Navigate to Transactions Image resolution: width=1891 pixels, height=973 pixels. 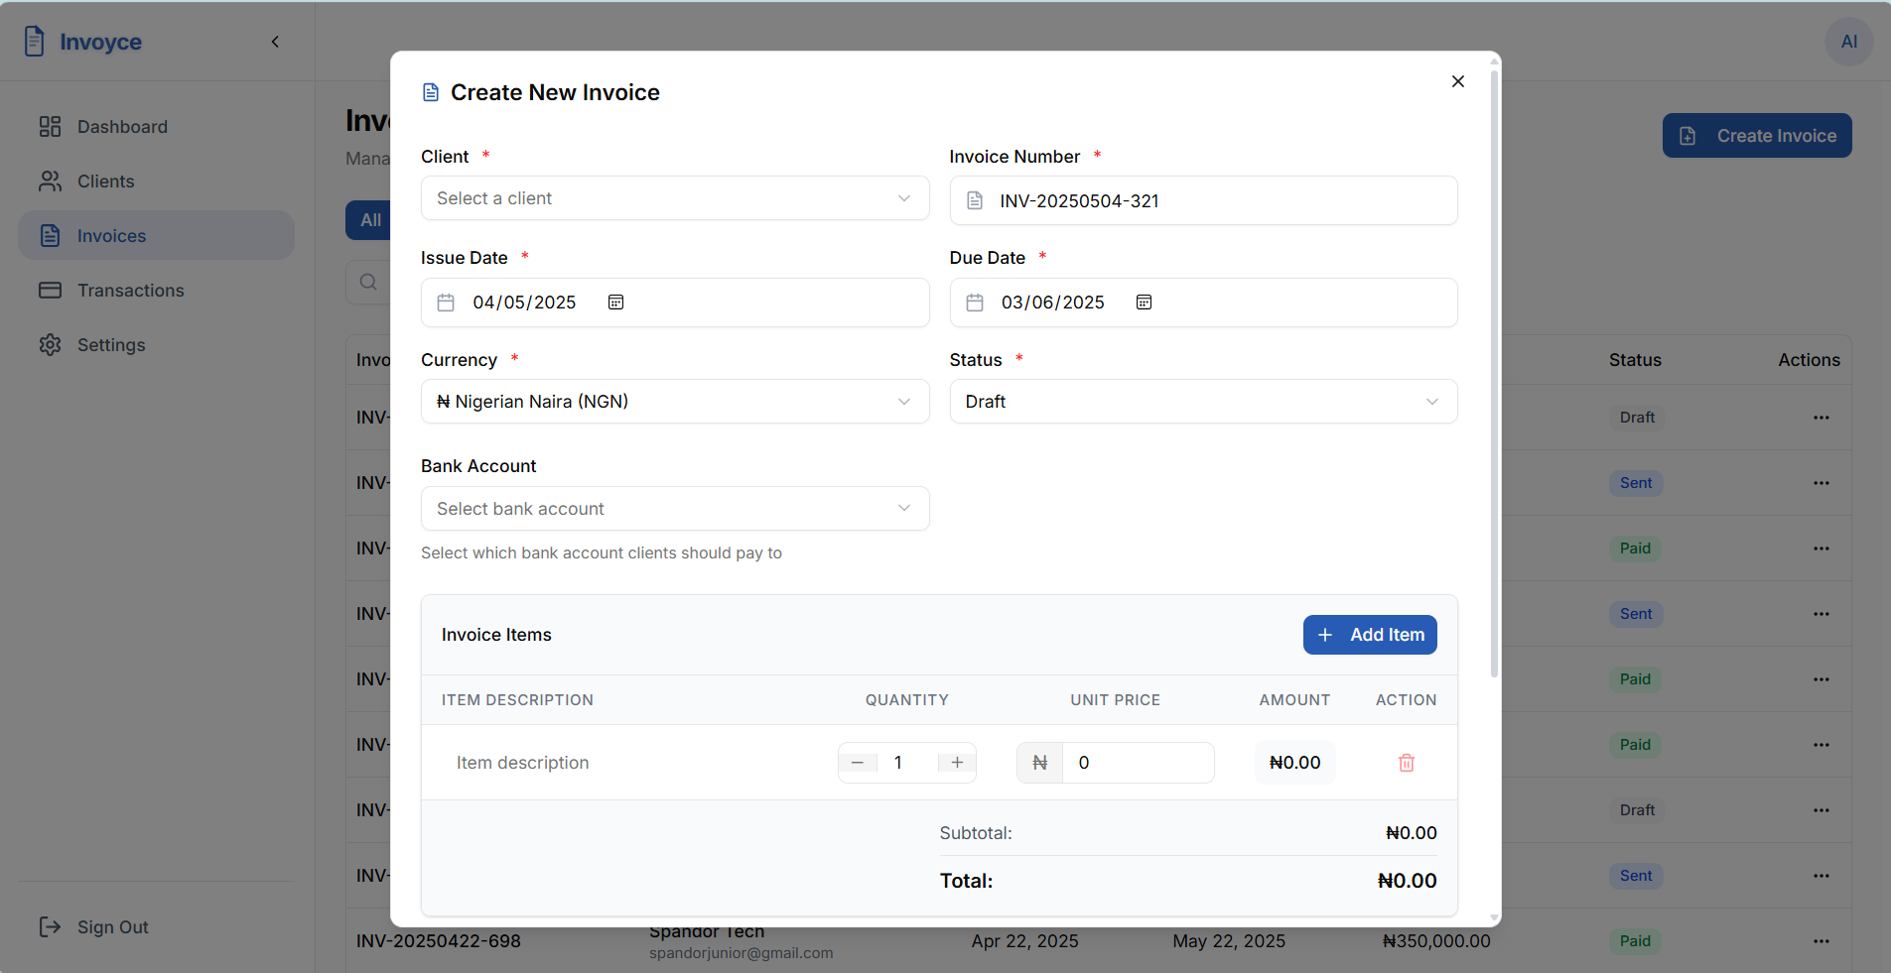[x=156, y=291]
